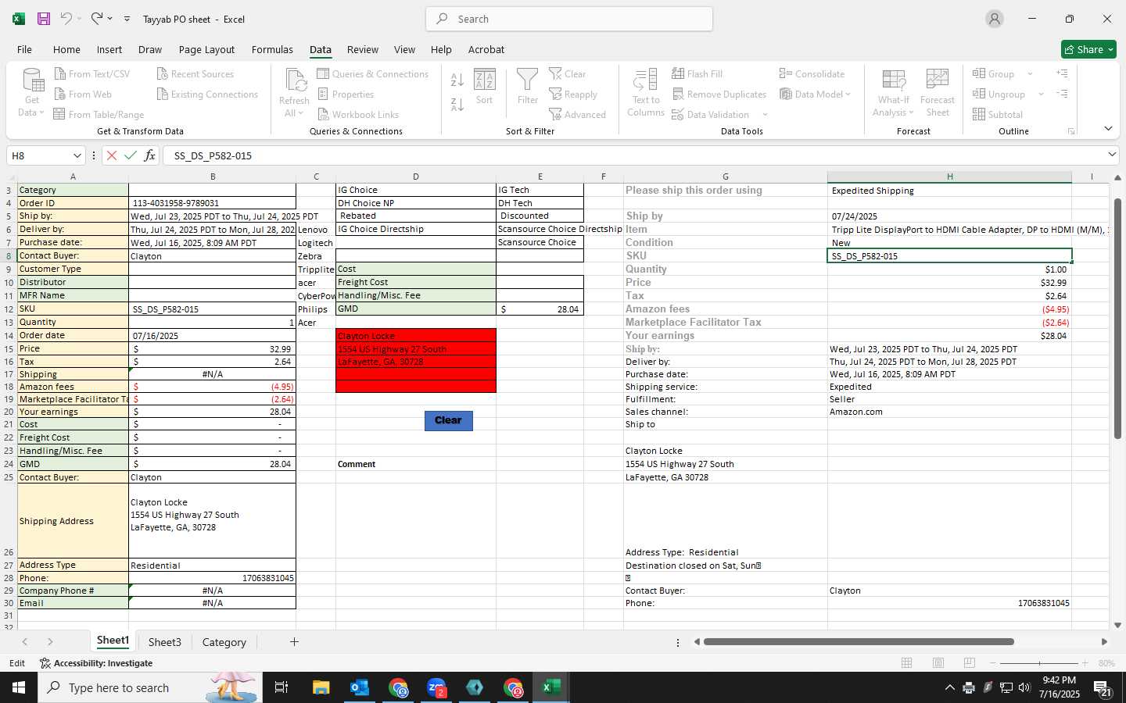1126x703 pixels.
Task: Switch to Page Break Preview view
Action: [x=970, y=663]
